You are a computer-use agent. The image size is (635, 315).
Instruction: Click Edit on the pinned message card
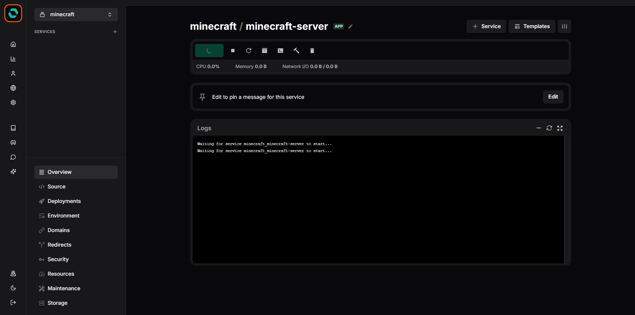click(x=553, y=97)
